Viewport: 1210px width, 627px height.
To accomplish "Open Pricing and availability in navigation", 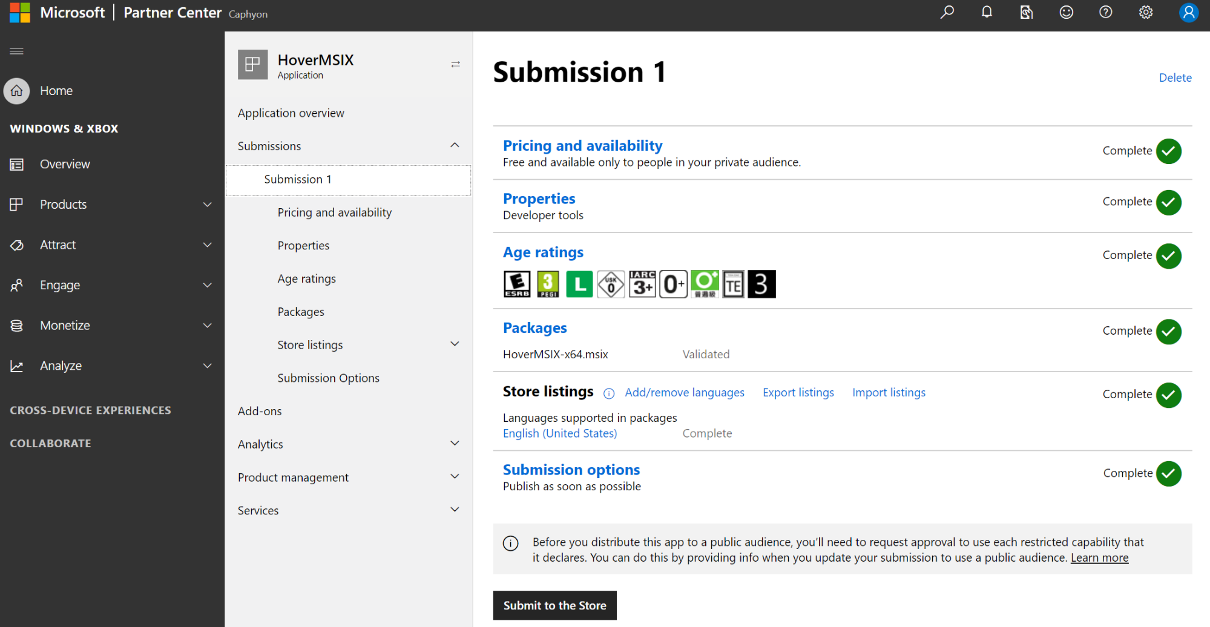I will [335, 213].
